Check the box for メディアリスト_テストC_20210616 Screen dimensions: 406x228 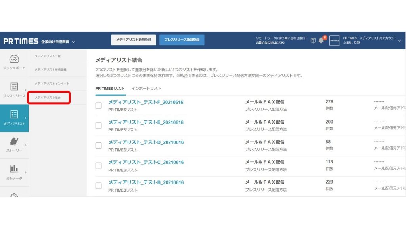[x=98, y=166]
